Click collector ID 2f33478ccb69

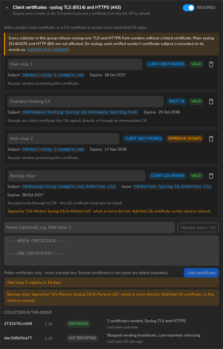[18, 324]
